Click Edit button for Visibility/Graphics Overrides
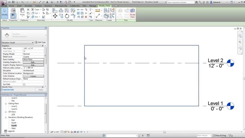The height and width of the screenshot is (138, 245). tap(33, 62)
